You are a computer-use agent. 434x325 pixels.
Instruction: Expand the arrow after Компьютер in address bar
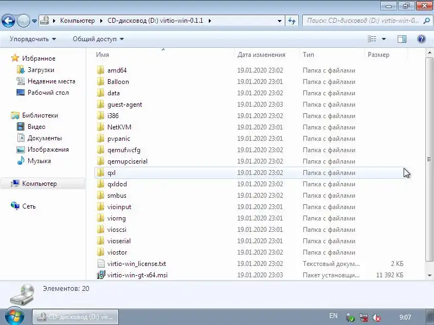101,21
